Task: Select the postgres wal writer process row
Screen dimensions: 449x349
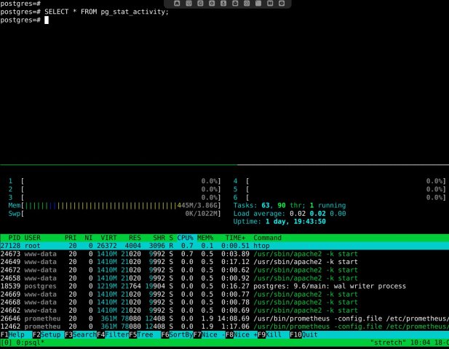Action: [224, 286]
